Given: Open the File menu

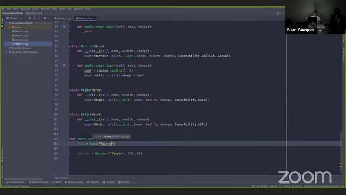Looking at the screenshot, I should (3, 9).
